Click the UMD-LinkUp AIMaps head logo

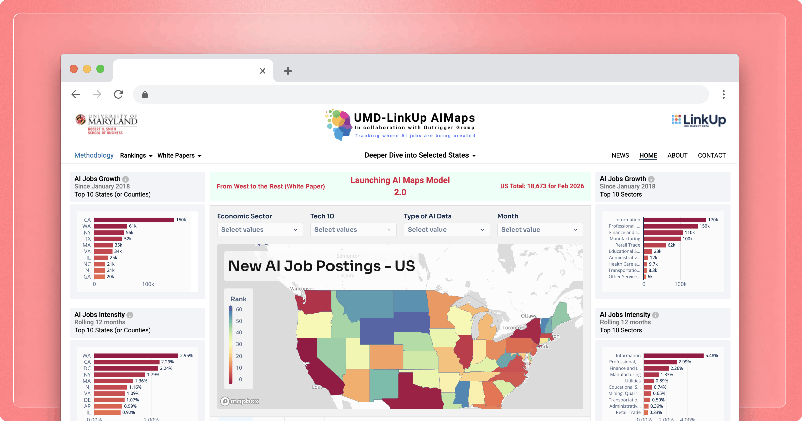[339, 124]
